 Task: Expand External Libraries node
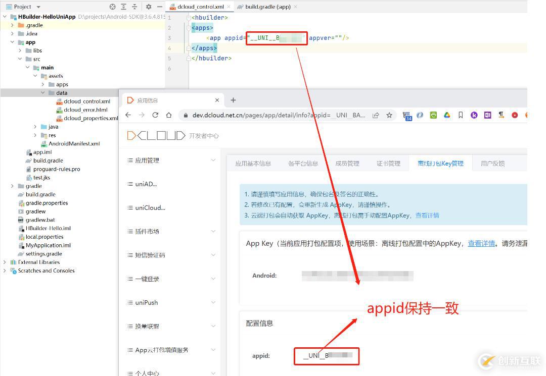pyautogui.click(x=5, y=262)
